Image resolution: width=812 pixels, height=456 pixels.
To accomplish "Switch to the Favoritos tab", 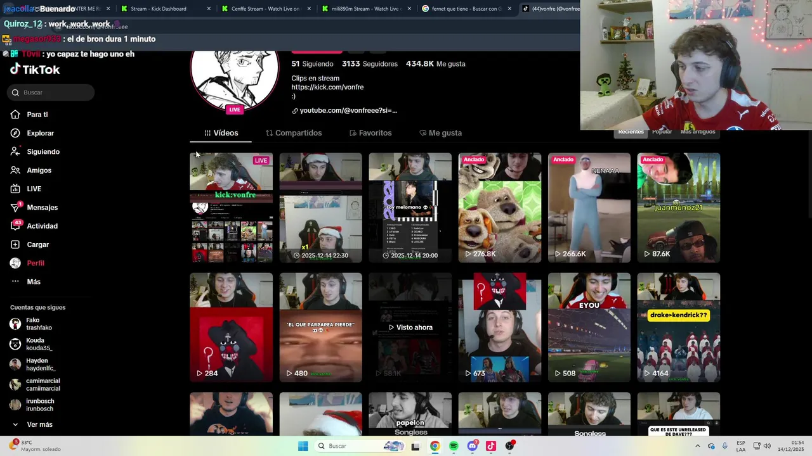I will click(x=370, y=133).
